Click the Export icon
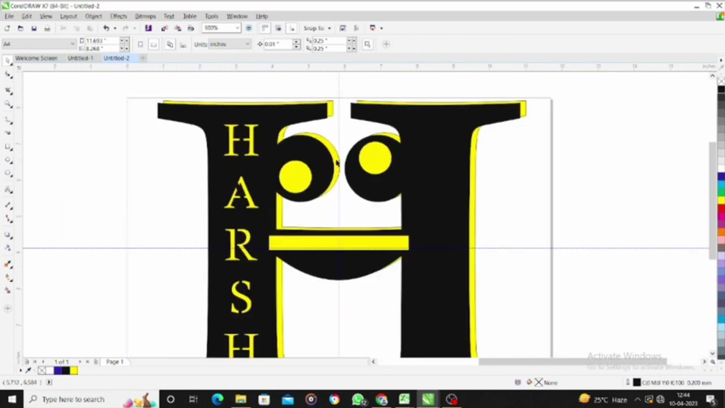 [177, 28]
